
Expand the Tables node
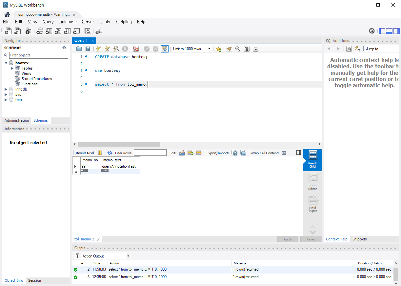pyautogui.click(x=12, y=68)
